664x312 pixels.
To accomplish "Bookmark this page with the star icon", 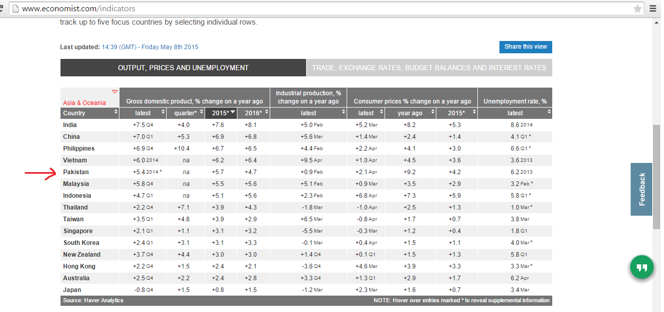I will coord(637,8).
